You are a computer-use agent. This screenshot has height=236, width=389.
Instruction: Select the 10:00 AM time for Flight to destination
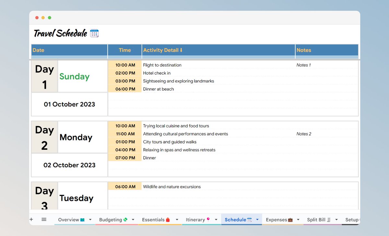125,65
